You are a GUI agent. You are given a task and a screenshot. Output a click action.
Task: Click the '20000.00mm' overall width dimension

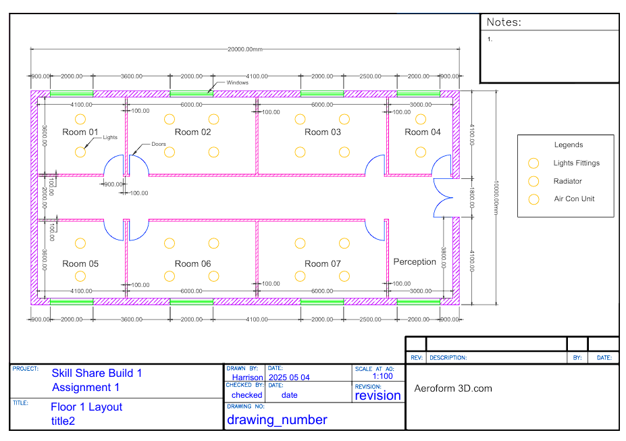pyautogui.click(x=244, y=49)
